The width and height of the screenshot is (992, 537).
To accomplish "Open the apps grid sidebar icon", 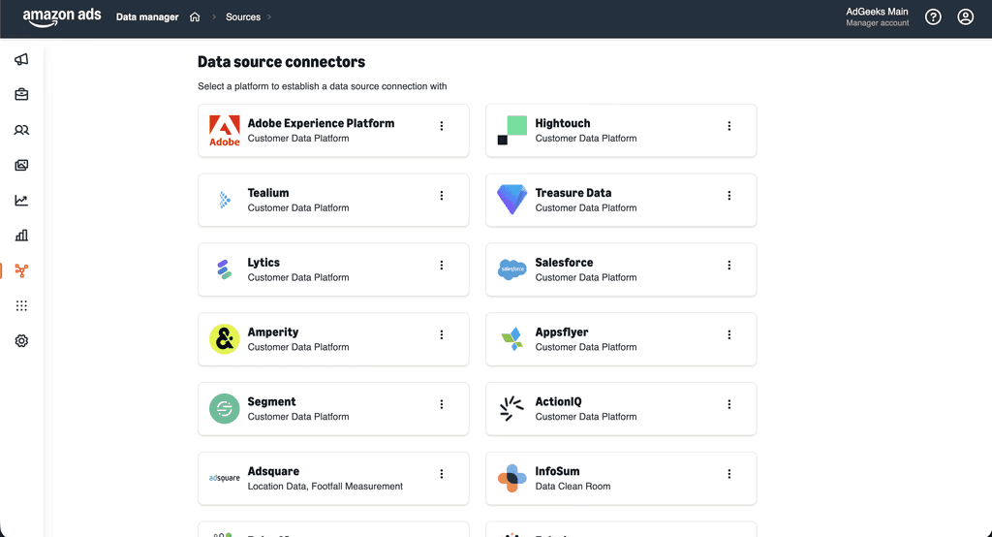I will coord(21,306).
